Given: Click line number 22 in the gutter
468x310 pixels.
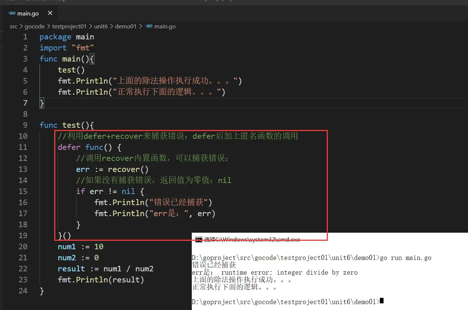Looking at the screenshot, I should click(x=23, y=268).
